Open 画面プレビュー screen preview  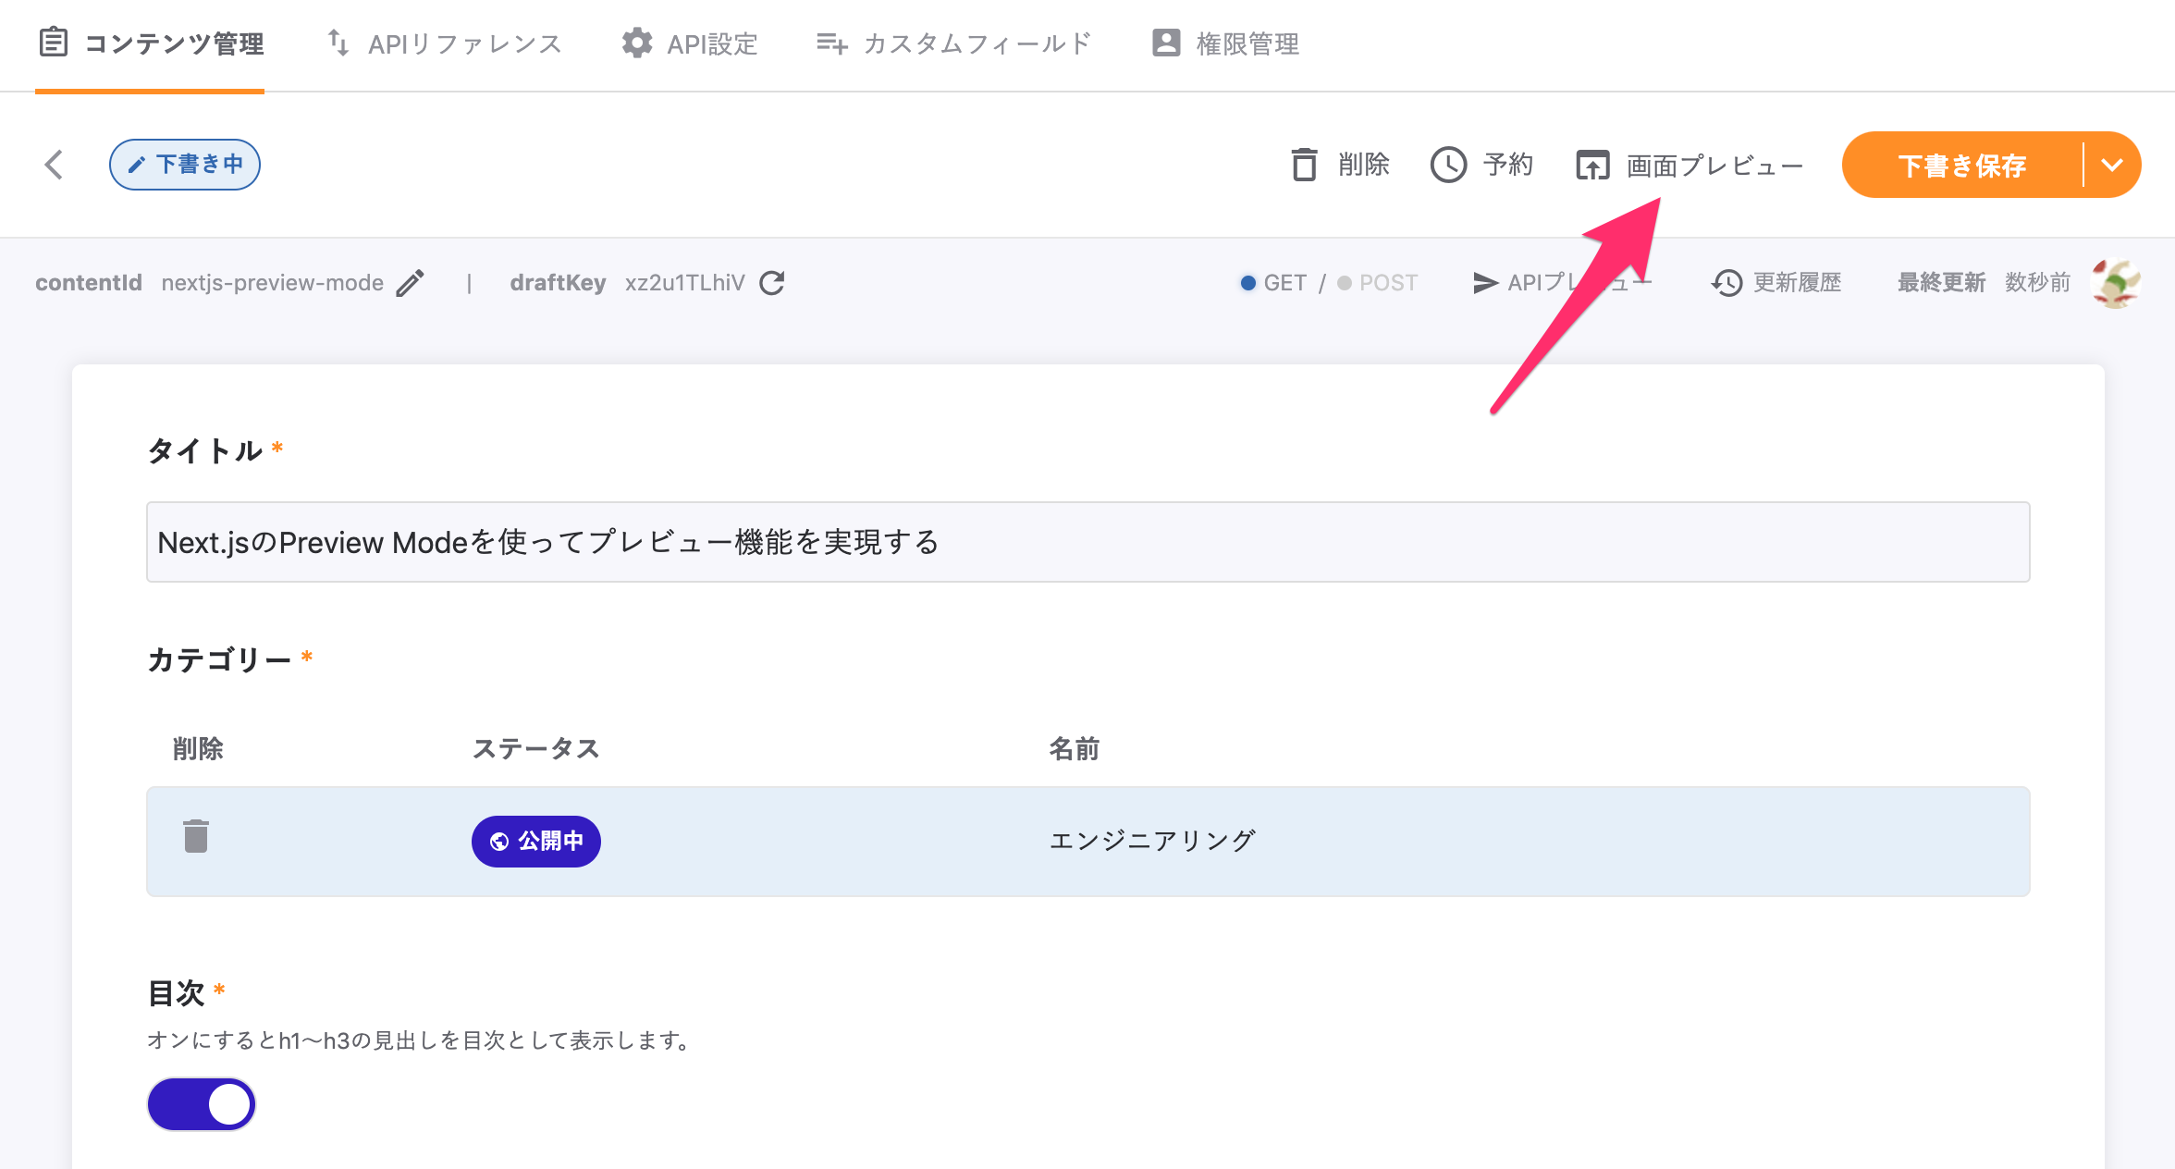[x=1690, y=166]
